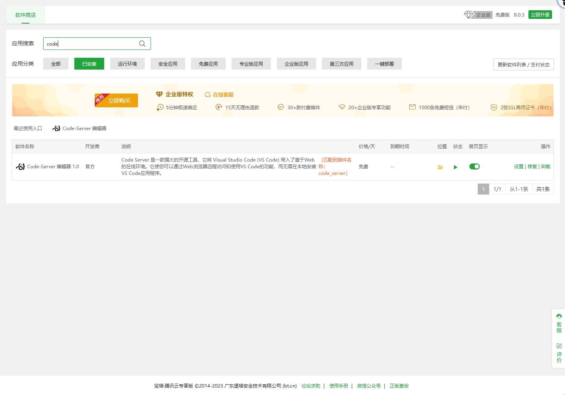Toggle the Code-Server homepage display switch
Screen dimensions: 565x395
pyautogui.click(x=475, y=167)
